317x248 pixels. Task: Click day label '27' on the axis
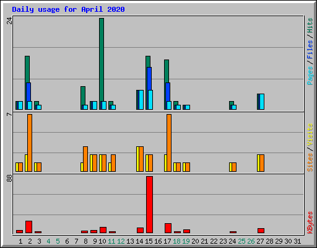[x=260, y=241]
